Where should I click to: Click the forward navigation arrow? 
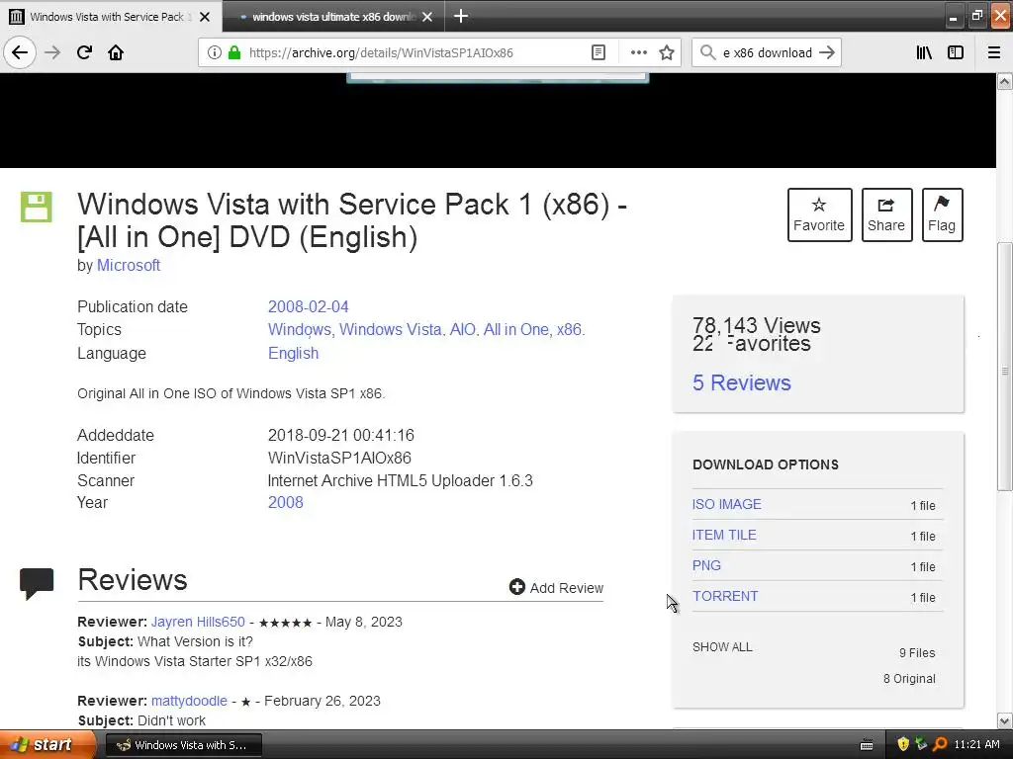tap(52, 52)
